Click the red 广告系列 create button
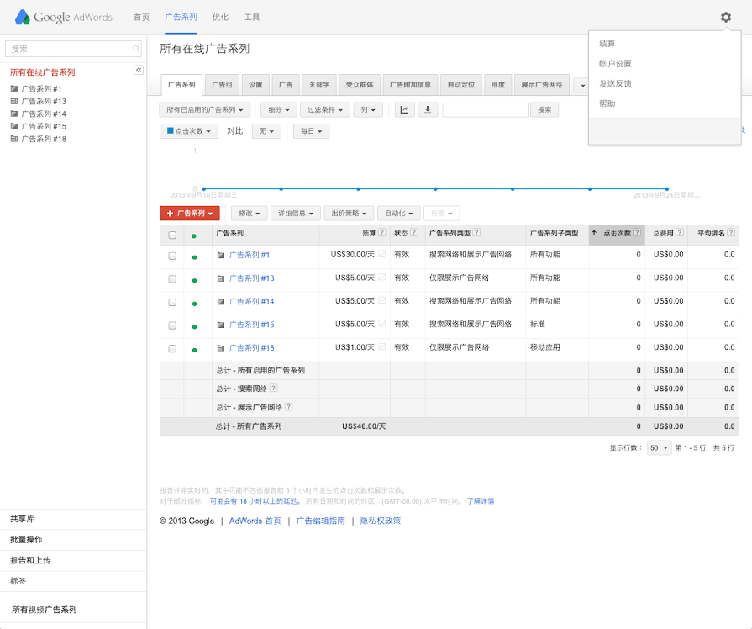 coord(190,214)
